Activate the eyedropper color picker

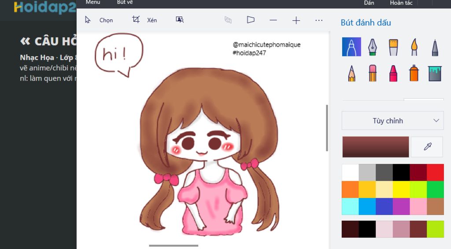[427, 147]
